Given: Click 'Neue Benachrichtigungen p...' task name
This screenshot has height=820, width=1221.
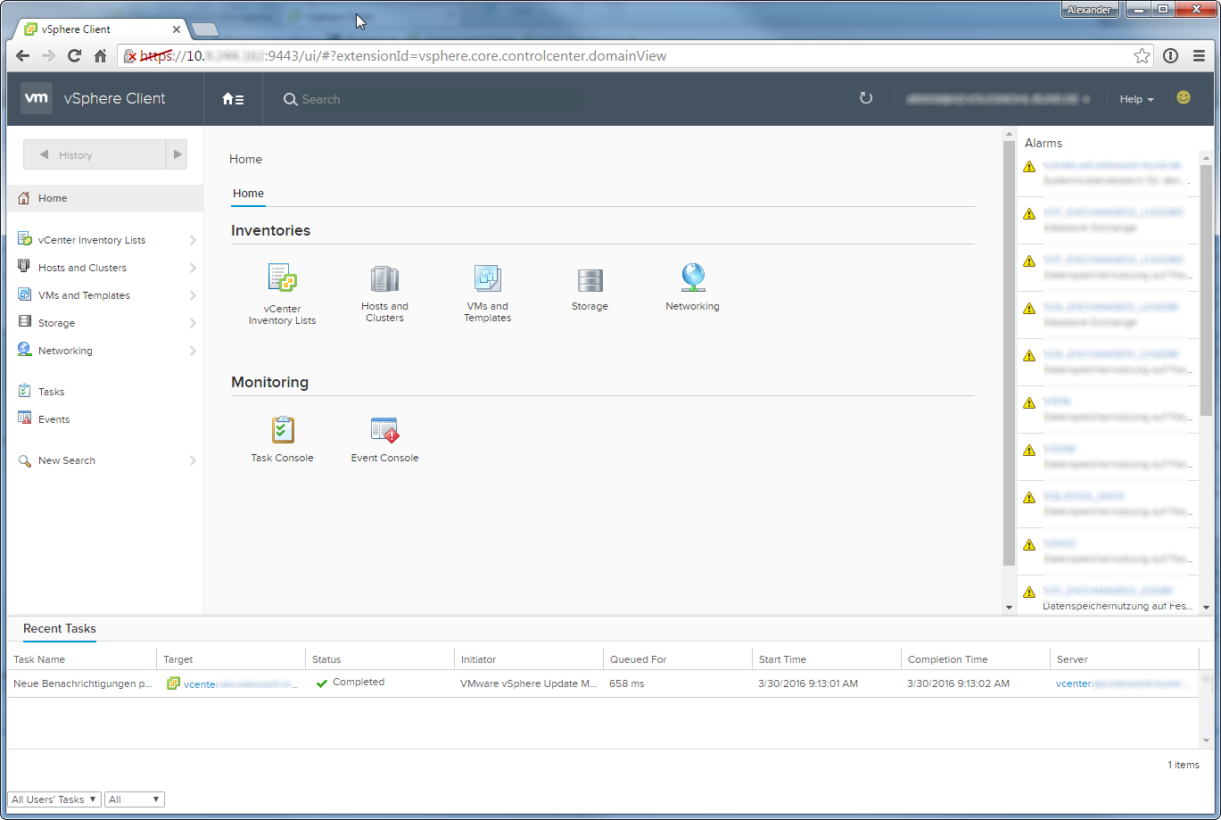Looking at the screenshot, I should coord(83,684).
